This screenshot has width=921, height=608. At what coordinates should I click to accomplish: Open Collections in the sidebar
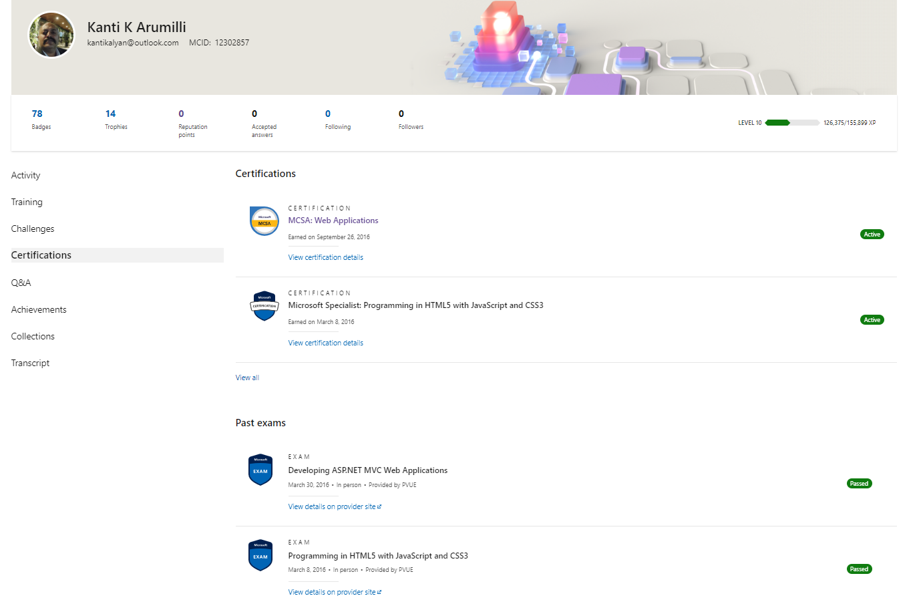(33, 336)
